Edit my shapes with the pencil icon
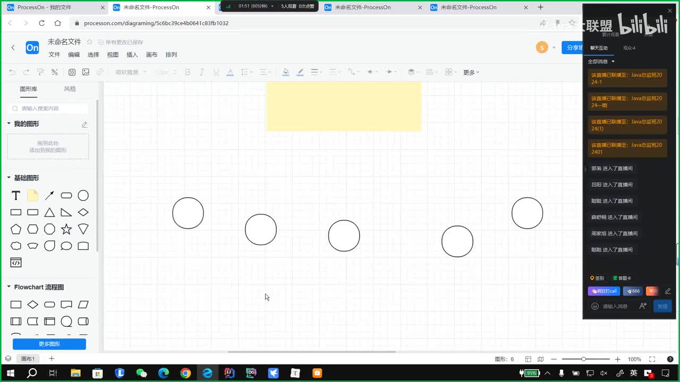This screenshot has width=680, height=382. click(84, 124)
